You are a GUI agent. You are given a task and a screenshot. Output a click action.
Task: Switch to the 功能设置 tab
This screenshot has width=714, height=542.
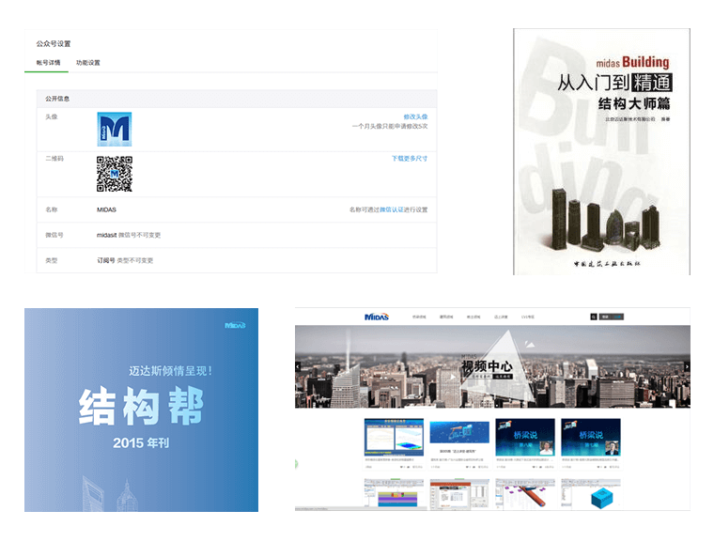pyautogui.click(x=88, y=63)
